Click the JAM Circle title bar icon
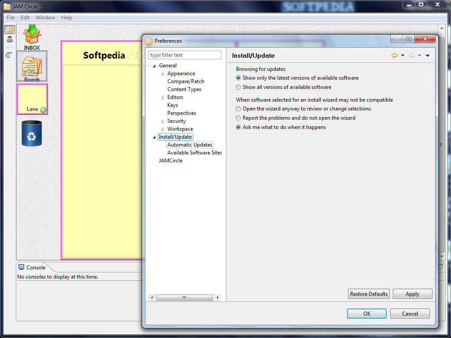 pyautogui.click(x=7, y=6)
